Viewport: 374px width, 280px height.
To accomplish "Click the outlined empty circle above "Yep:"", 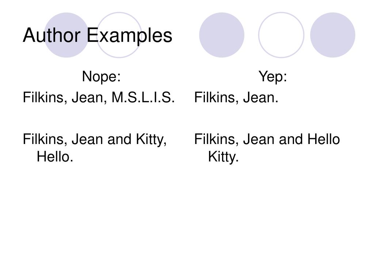I will 281,35.
